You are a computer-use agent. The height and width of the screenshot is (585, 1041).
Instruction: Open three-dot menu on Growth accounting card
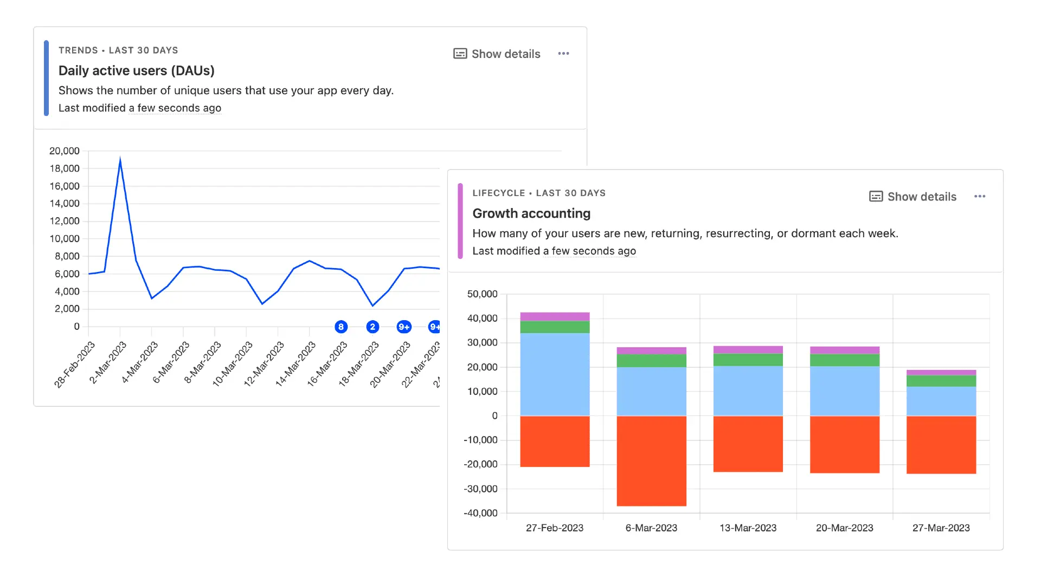pos(979,197)
